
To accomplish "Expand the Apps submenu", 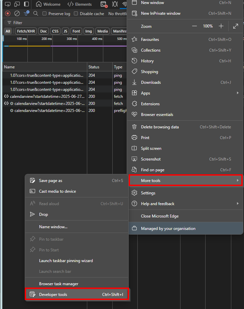I will (186, 93).
